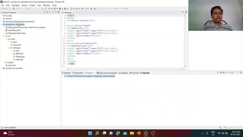
Task: Open the Window menu
Action: [46, 5]
